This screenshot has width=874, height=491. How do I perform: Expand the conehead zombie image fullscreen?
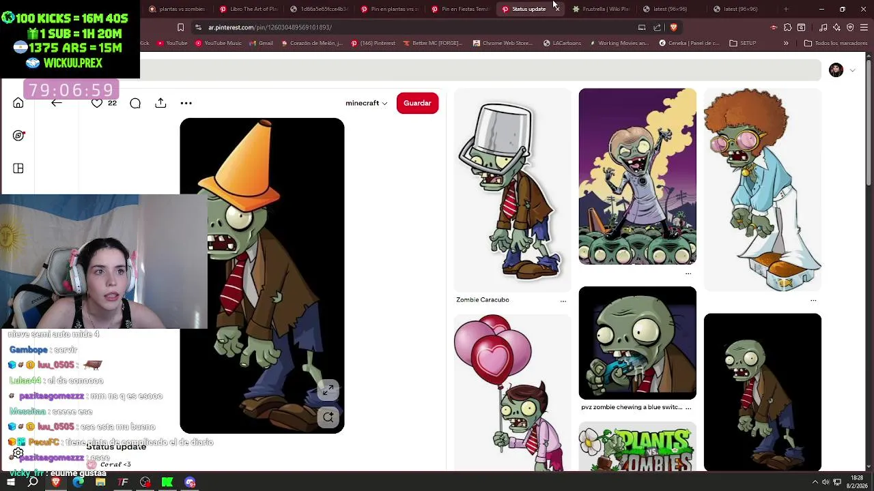click(x=328, y=390)
